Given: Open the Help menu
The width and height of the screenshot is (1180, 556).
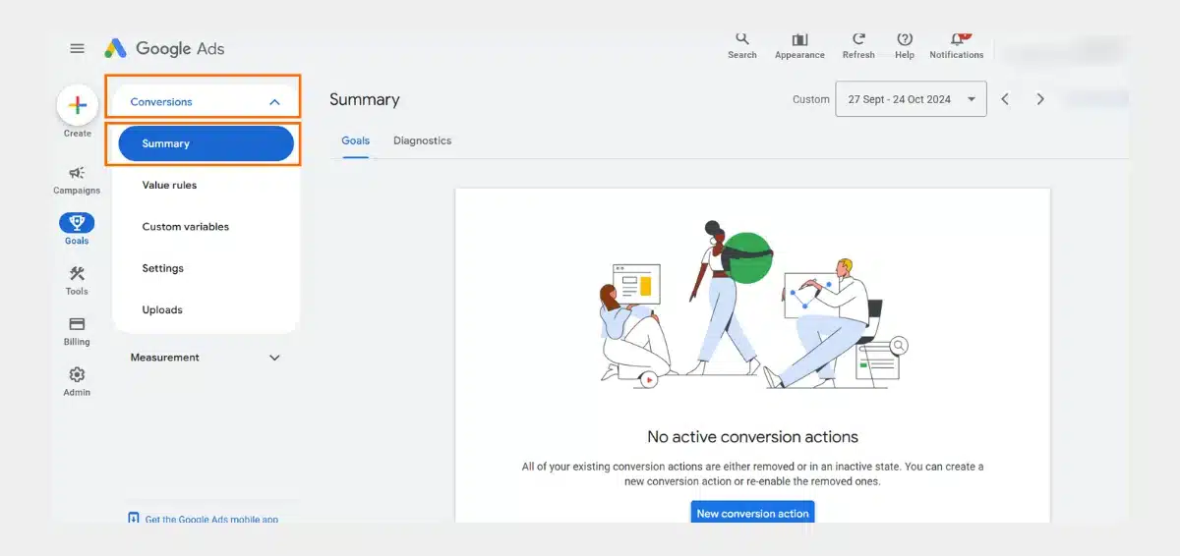Looking at the screenshot, I should (905, 45).
